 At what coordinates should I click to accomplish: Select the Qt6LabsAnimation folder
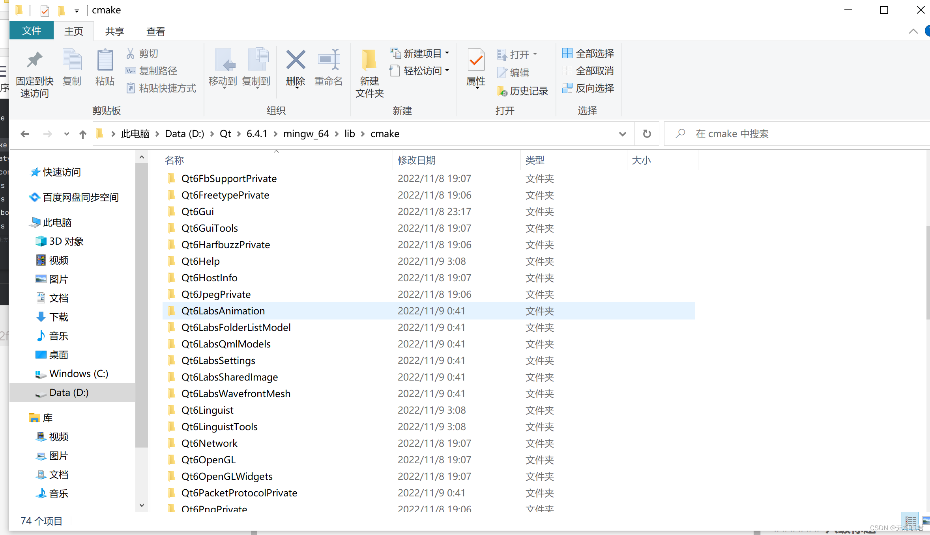point(429,311)
